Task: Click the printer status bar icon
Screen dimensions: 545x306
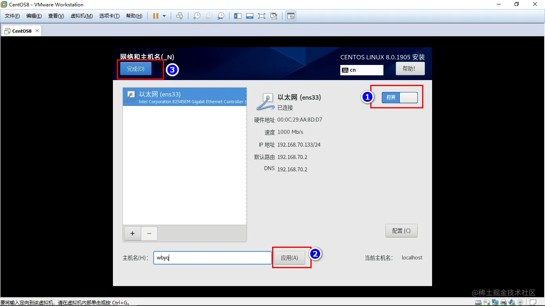Action: coord(504,302)
